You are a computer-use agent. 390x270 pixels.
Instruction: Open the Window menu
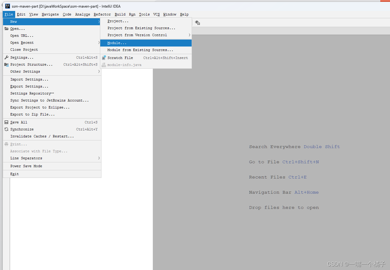[170, 14]
